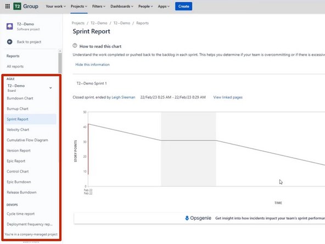Open the Your work dropdown
The width and height of the screenshot is (325, 244).
(55, 6)
